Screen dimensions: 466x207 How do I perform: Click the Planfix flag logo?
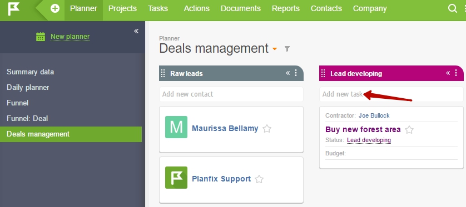13,8
